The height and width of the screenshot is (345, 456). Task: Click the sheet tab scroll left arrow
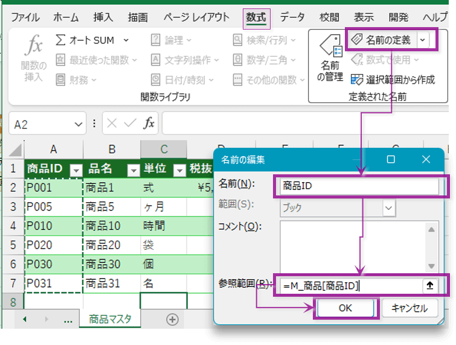coord(25,320)
